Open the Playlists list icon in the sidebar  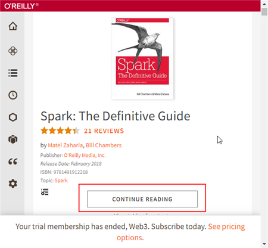click(x=13, y=73)
